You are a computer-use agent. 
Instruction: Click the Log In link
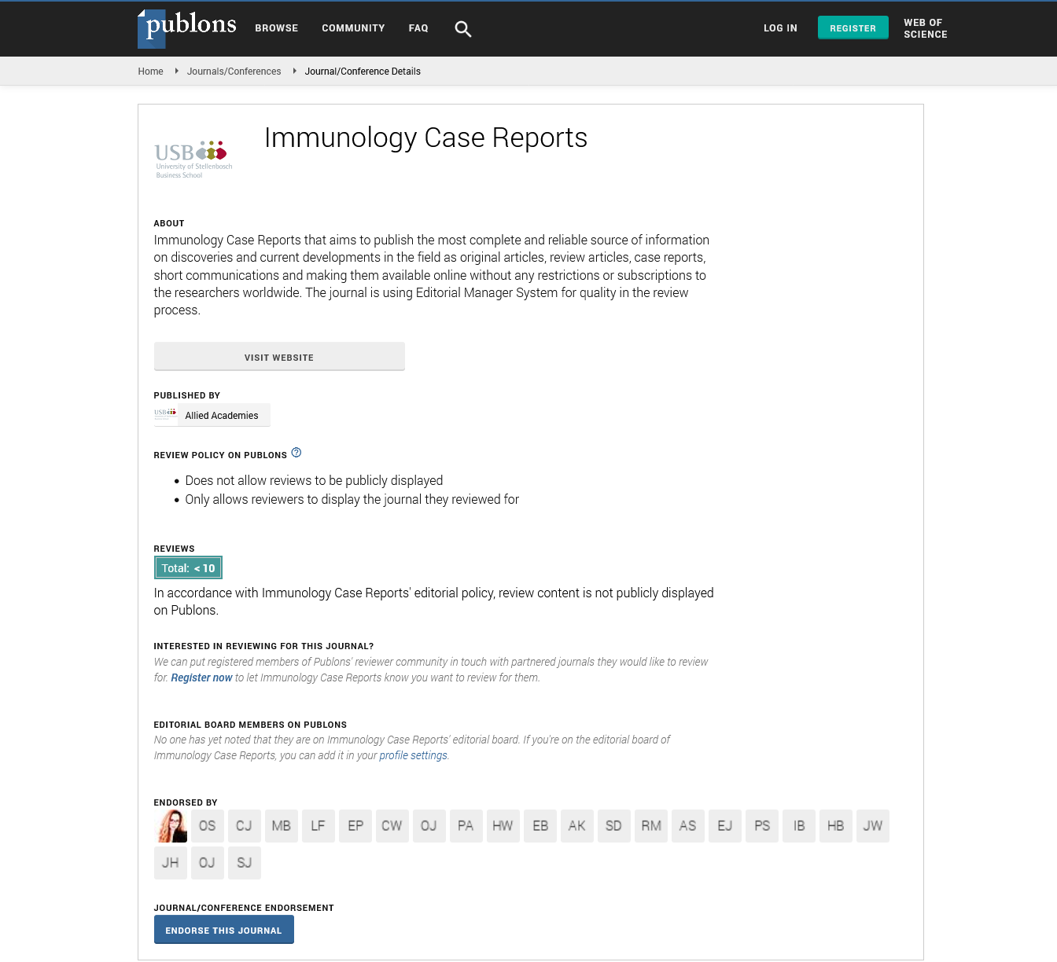780,28
